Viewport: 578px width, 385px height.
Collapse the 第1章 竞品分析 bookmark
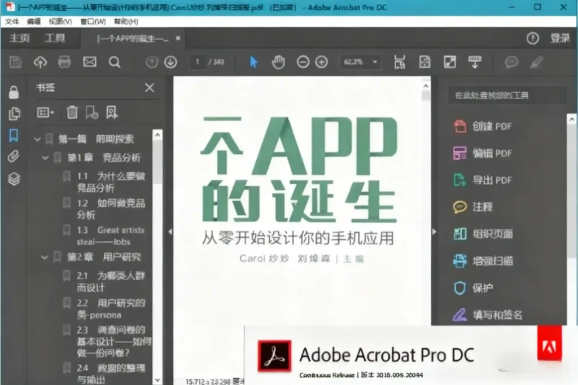coord(45,157)
